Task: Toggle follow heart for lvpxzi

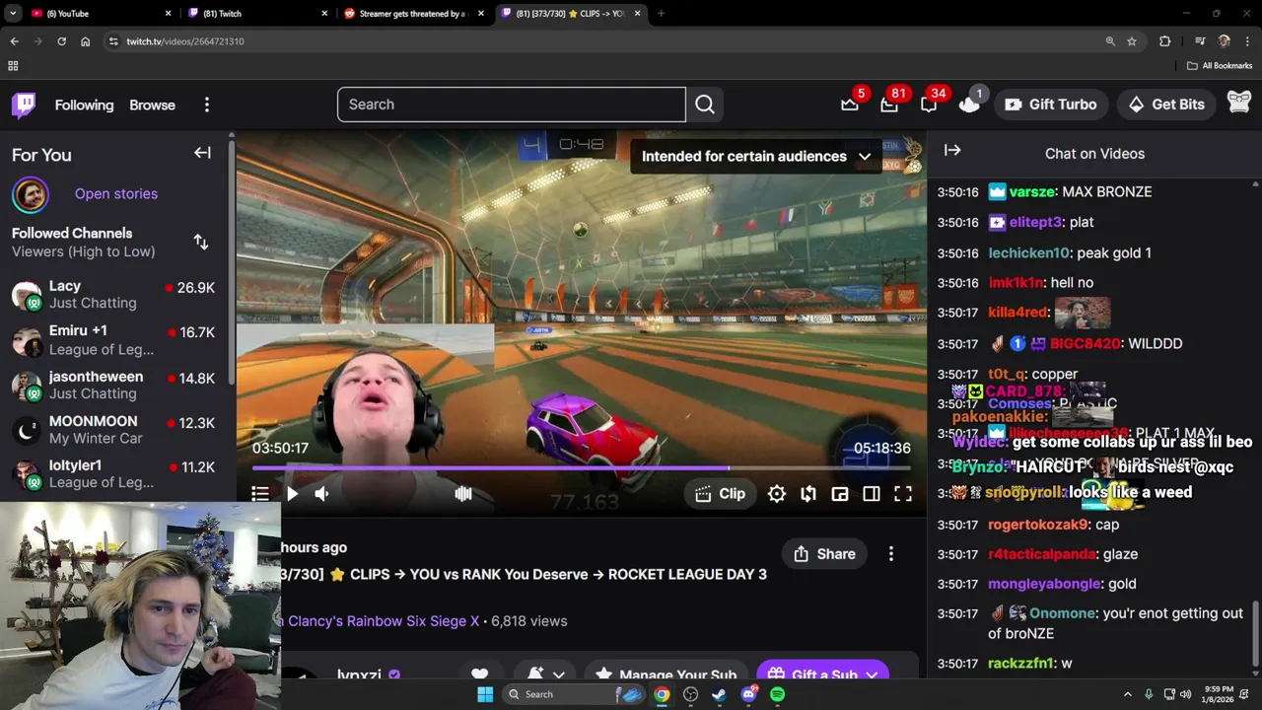Action: 479,674
